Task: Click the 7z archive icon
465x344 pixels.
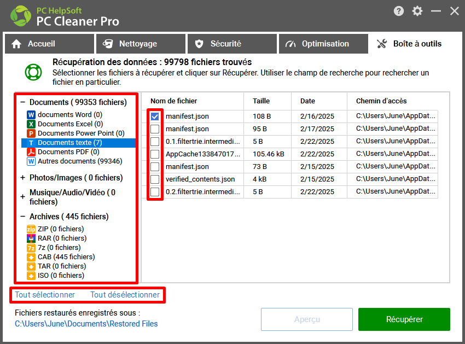Action: tap(31, 248)
